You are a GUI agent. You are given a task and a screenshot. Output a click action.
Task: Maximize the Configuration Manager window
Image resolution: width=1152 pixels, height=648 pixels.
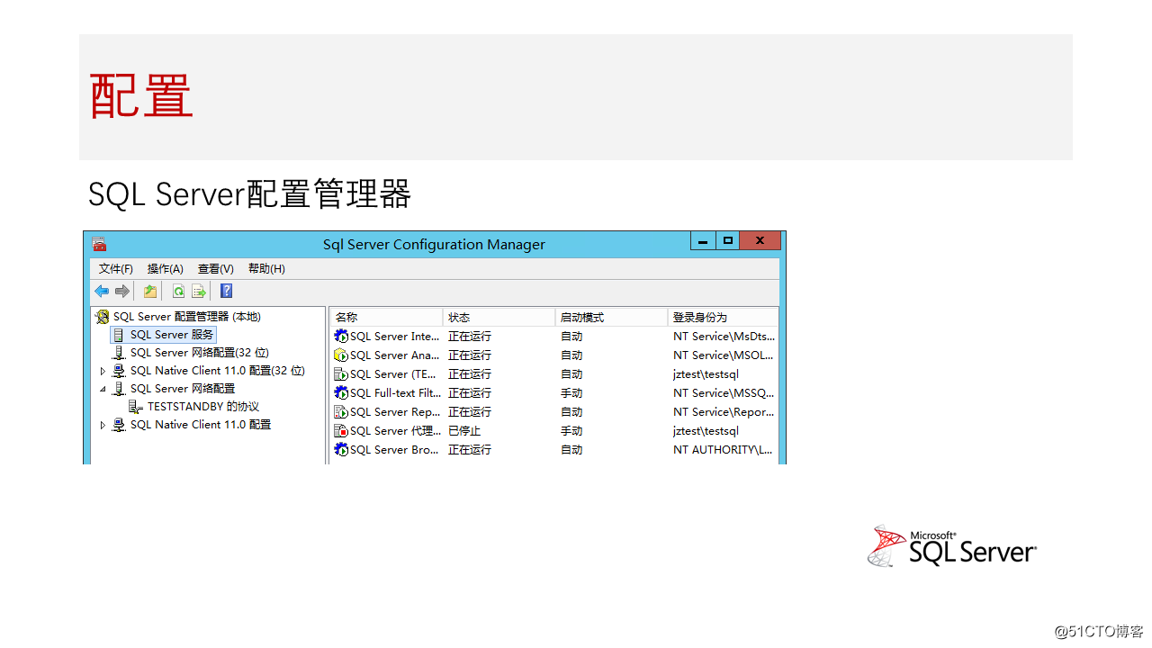[x=727, y=240]
